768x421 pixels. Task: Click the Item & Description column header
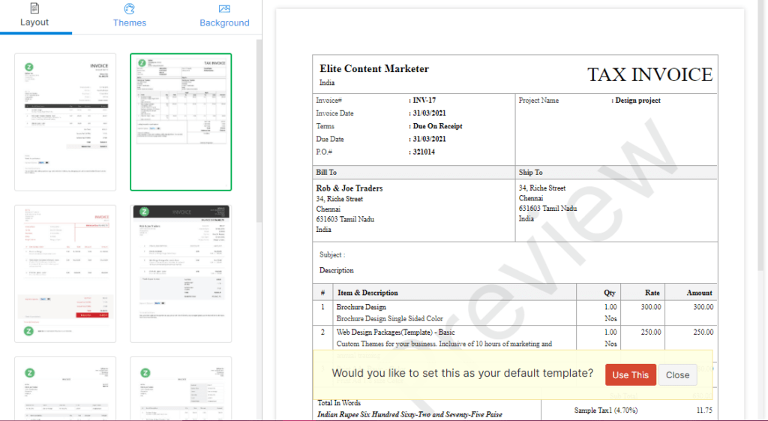(367, 293)
